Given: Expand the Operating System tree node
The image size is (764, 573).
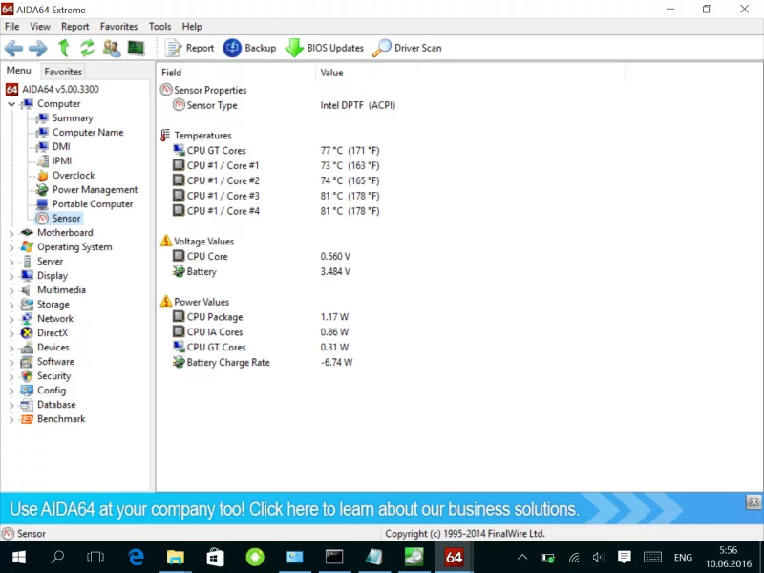Looking at the screenshot, I should [x=11, y=247].
